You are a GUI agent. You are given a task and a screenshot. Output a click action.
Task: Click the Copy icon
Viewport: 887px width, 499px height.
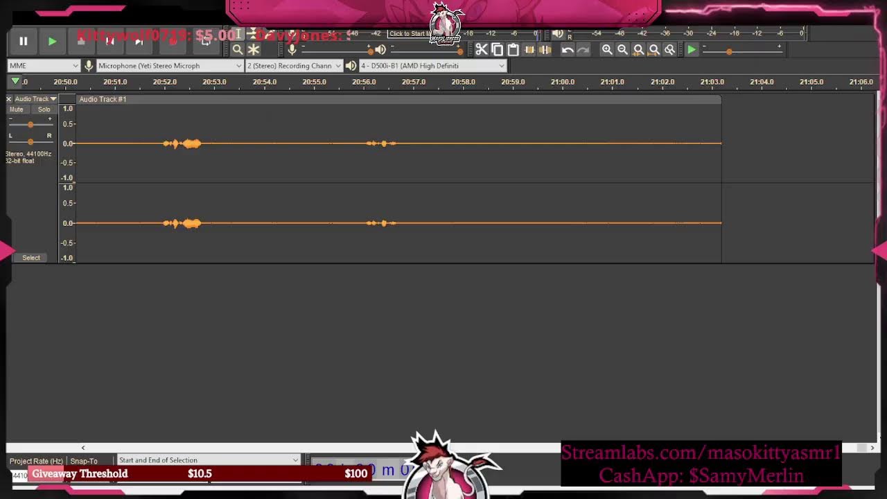(x=497, y=49)
